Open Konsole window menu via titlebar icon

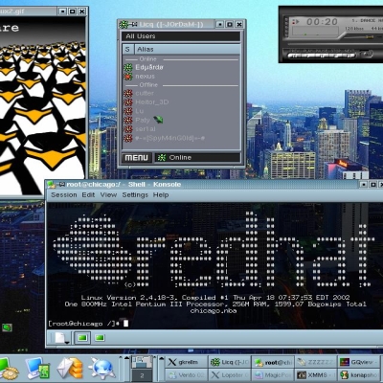(51, 185)
